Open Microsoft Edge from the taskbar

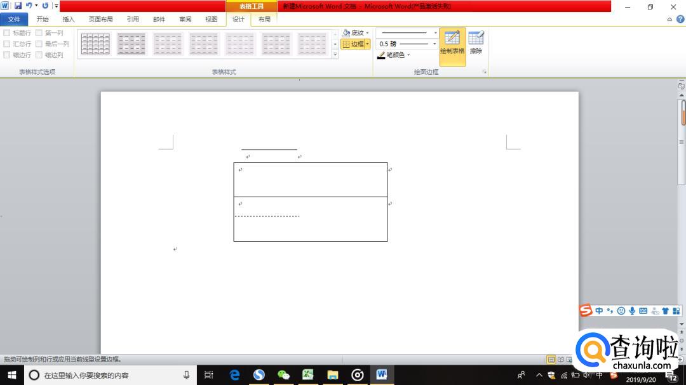pyautogui.click(x=234, y=375)
